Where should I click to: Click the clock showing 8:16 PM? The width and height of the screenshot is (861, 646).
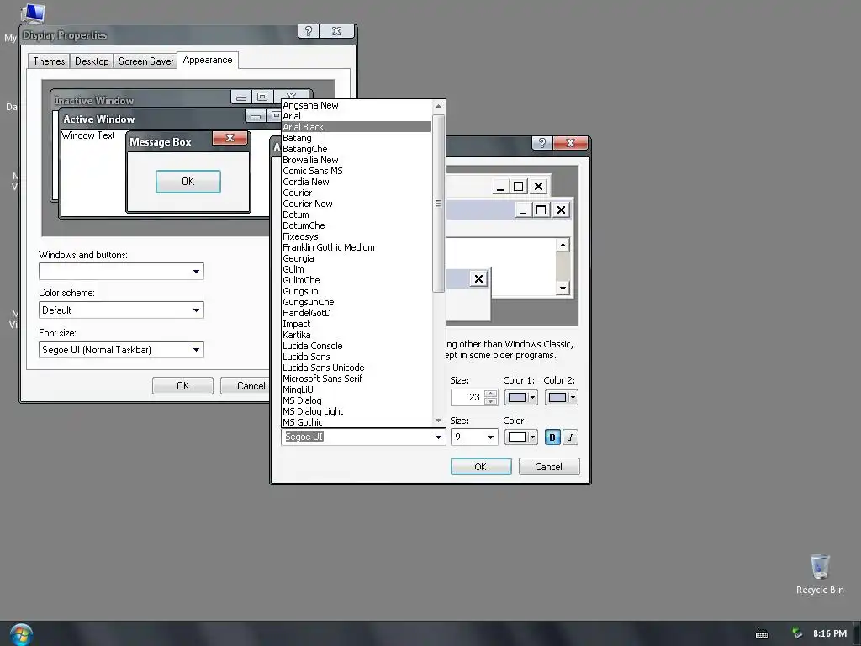point(830,633)
